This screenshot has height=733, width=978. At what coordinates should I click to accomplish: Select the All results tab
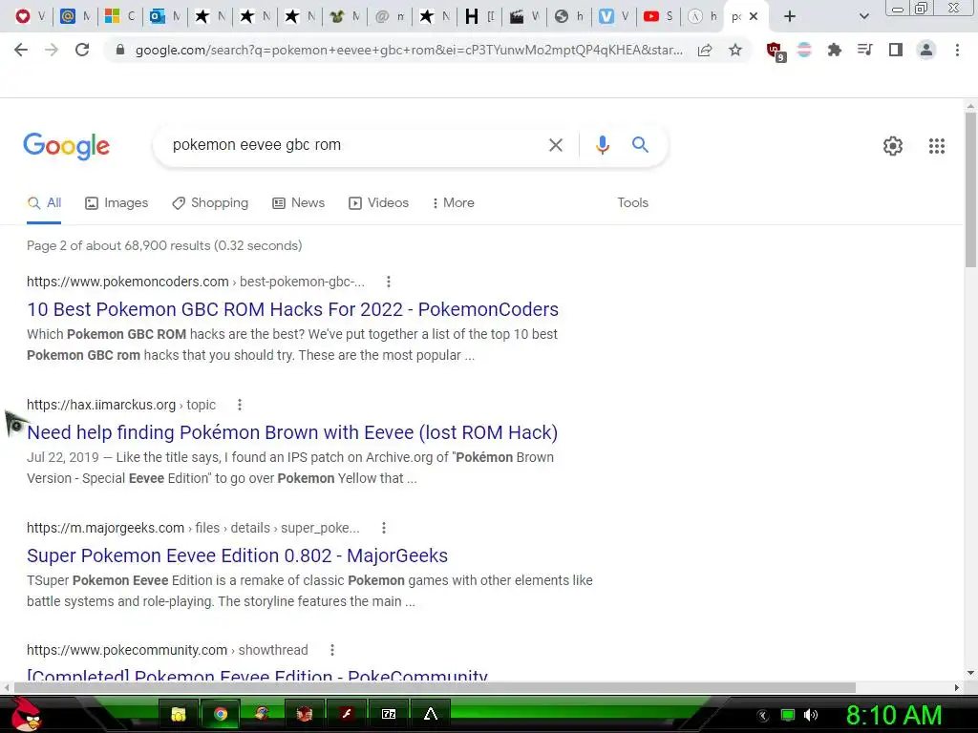(x=44, y=203)
